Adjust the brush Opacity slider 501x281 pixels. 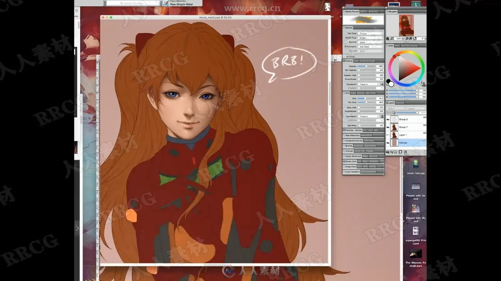coord(367,66)
